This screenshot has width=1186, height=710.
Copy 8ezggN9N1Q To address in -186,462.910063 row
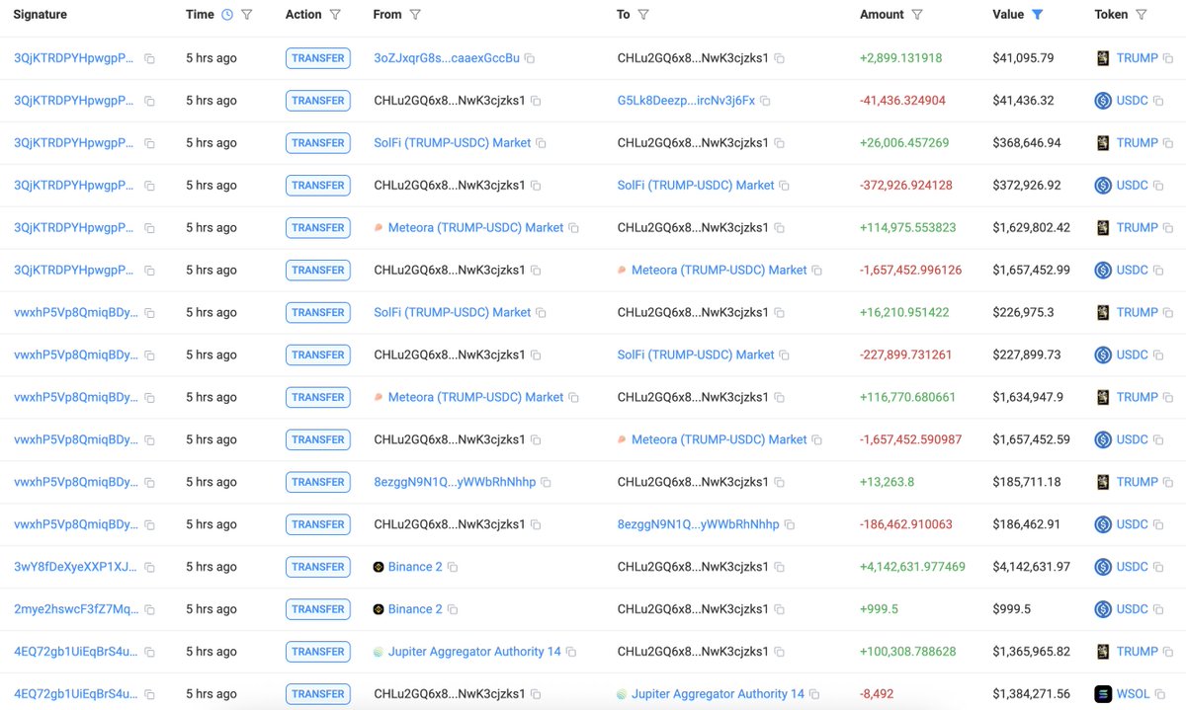pos(789,525)
